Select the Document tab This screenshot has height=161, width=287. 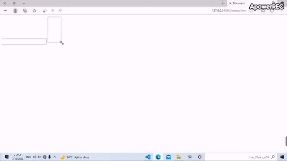(x=239, y=3)
